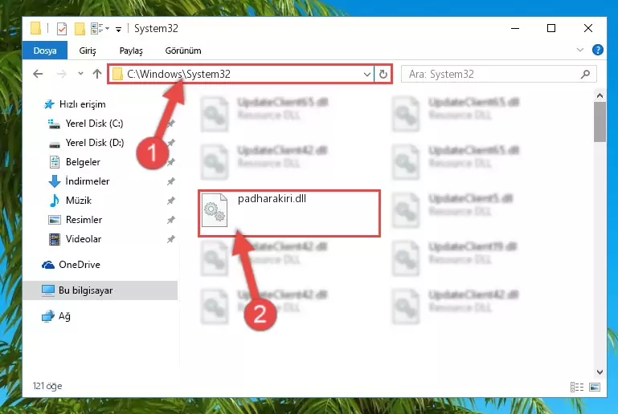Open the Paylaş ribbon tab
Viewport: 618px width, 414px height.
coord(131,51)
